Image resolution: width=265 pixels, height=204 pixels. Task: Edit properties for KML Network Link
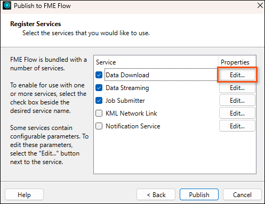237,113
